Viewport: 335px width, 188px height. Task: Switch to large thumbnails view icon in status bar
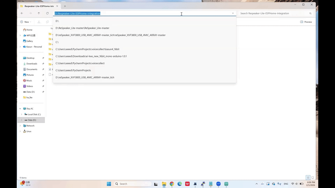coord(312,178)
